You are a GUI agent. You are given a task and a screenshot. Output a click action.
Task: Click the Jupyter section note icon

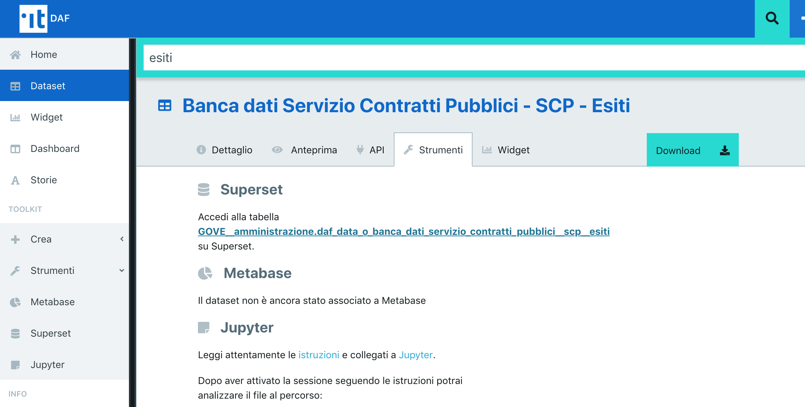click(204, 328)
